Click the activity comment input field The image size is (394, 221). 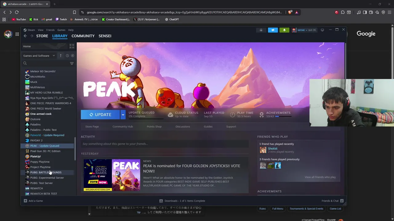pos(165,144)
